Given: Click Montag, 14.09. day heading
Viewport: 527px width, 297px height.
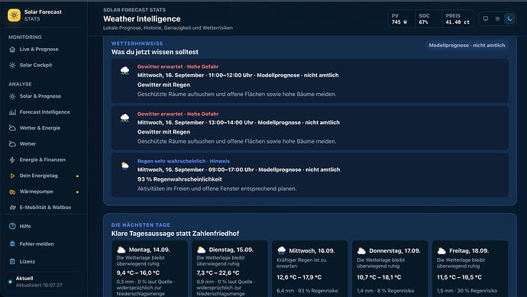Looking at the screenshot, I should click(149, 250).
